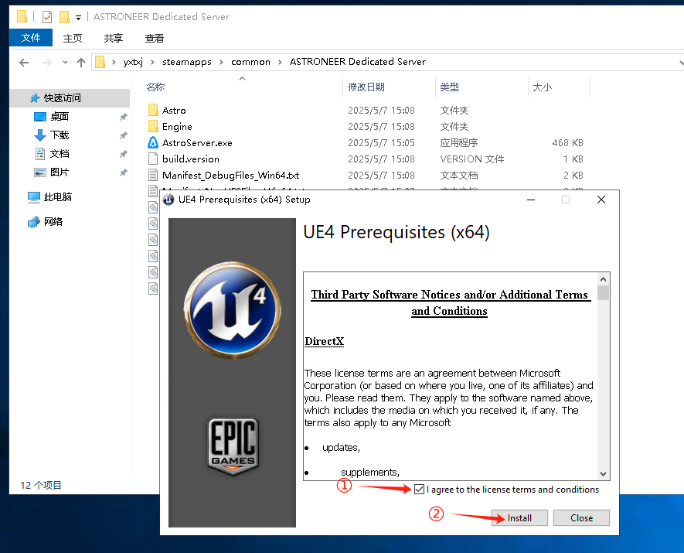Image resolution: width=684 pixels, height=553 pixels.
Task: Click the Properties checkmark icon in title bar
Action: [x=47, y=17]
